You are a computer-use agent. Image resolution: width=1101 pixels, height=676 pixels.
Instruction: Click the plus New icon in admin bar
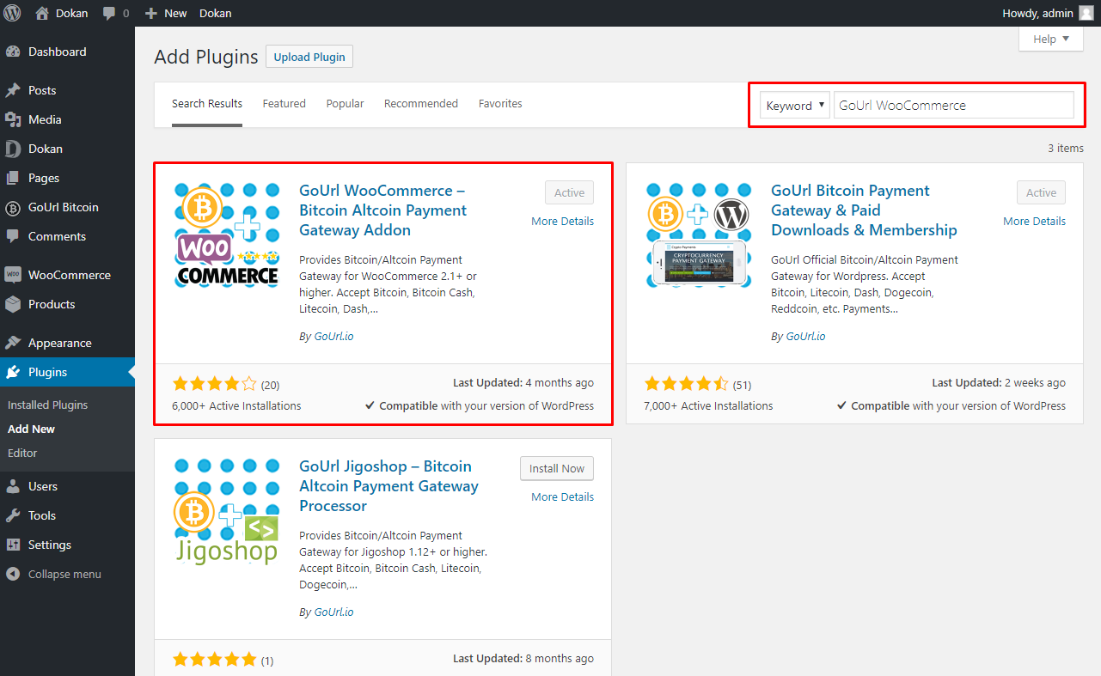[x=151, y=14]
